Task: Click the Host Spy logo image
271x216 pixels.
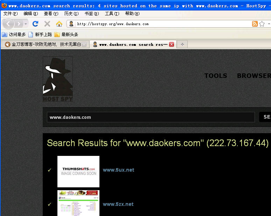Action: [58, 79]
